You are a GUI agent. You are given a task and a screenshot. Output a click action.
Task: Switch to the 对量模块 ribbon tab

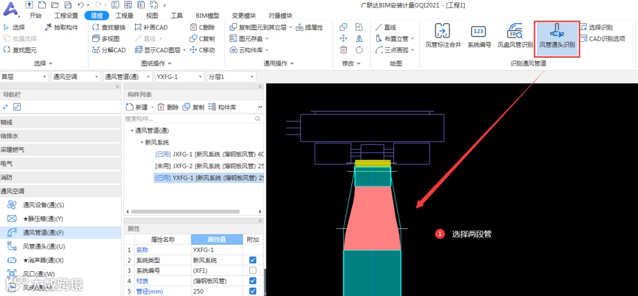[x=280, y=16]
